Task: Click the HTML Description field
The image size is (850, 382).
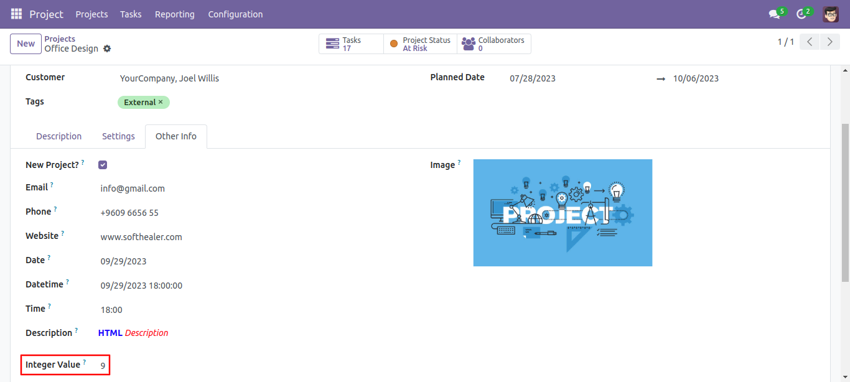Action: 133,333
